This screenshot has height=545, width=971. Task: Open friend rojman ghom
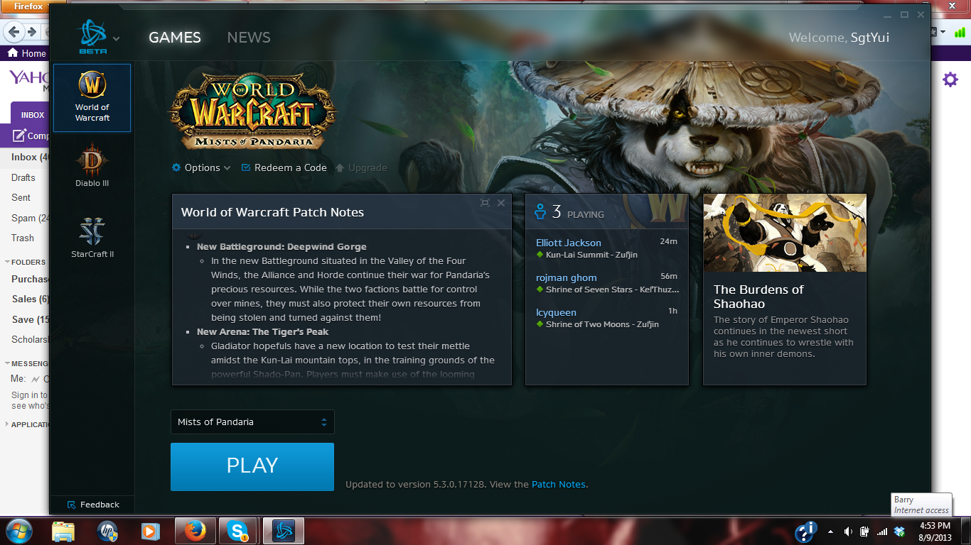point(567,277)
